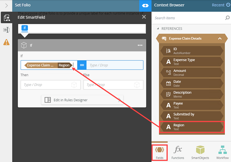Click the ID autonumber type icon
This screenshot has width=231, height=162.
coord(168,51)
